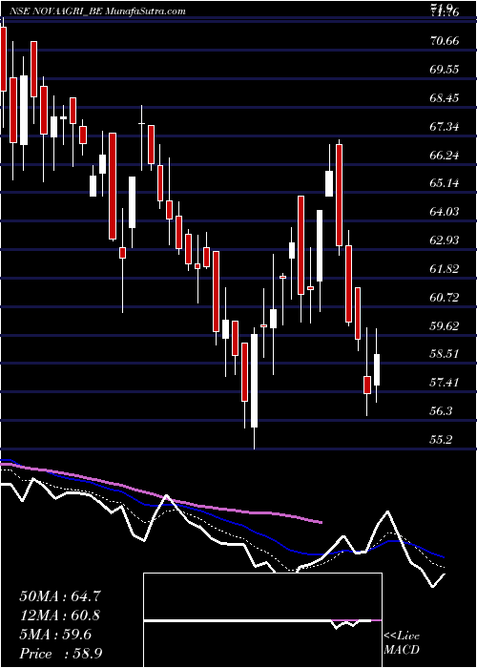The image size is (477, 668).
Task: Click the <<Live MACD label
Action: tap(402, 643)
